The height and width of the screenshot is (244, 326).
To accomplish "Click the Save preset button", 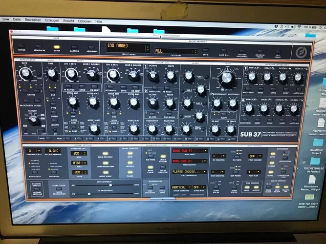I will tap(205, 50).
